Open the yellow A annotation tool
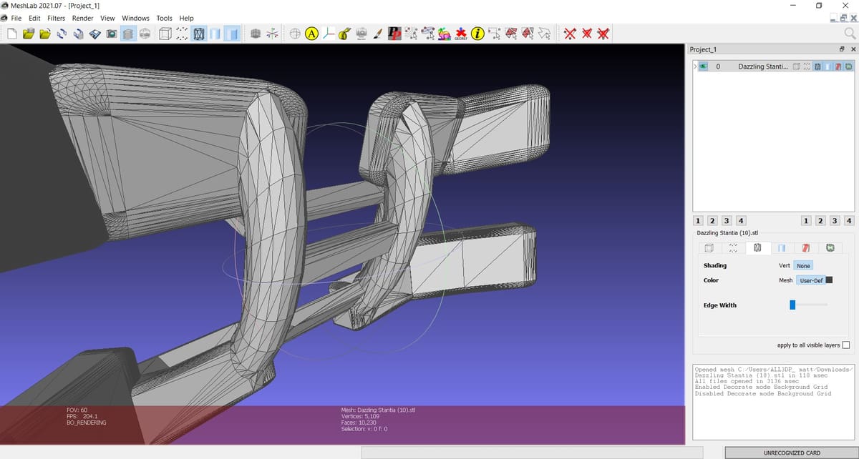 click(x=311, y=34)
